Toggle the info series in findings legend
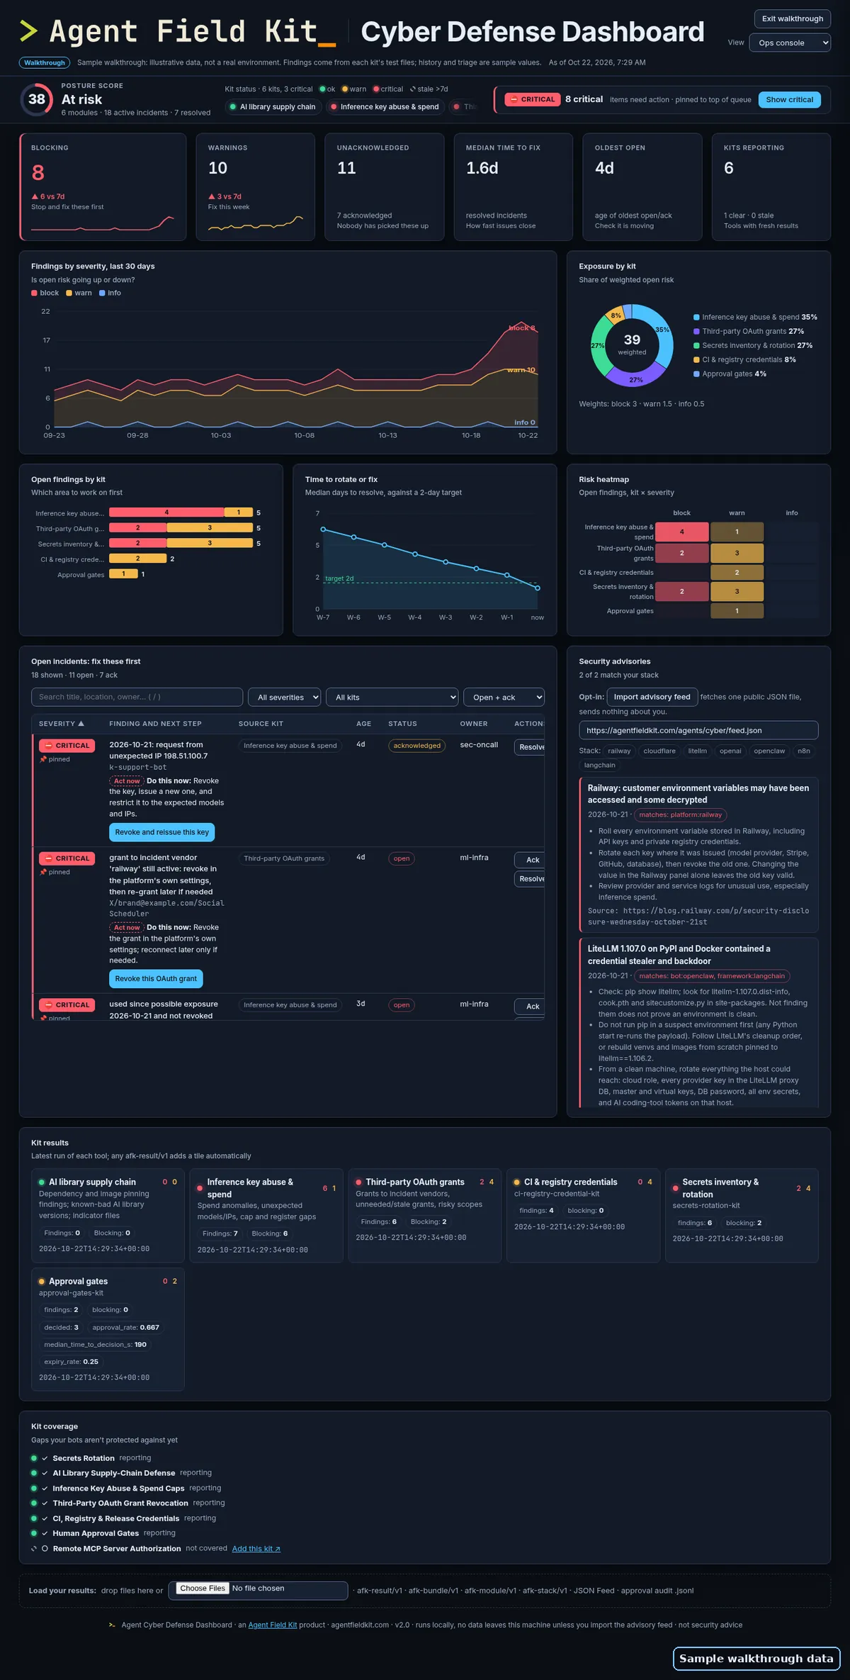850x1680 pixels. point(110,293)
